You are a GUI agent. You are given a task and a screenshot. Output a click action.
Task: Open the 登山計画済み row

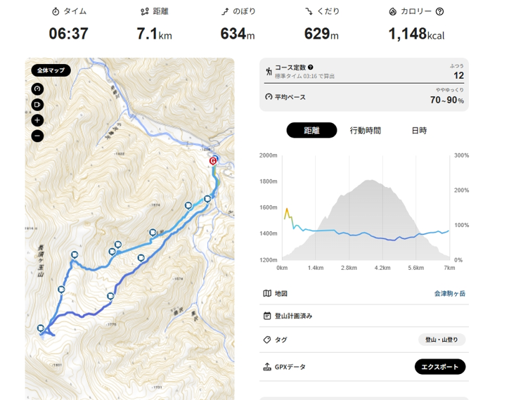click(364, 316)
